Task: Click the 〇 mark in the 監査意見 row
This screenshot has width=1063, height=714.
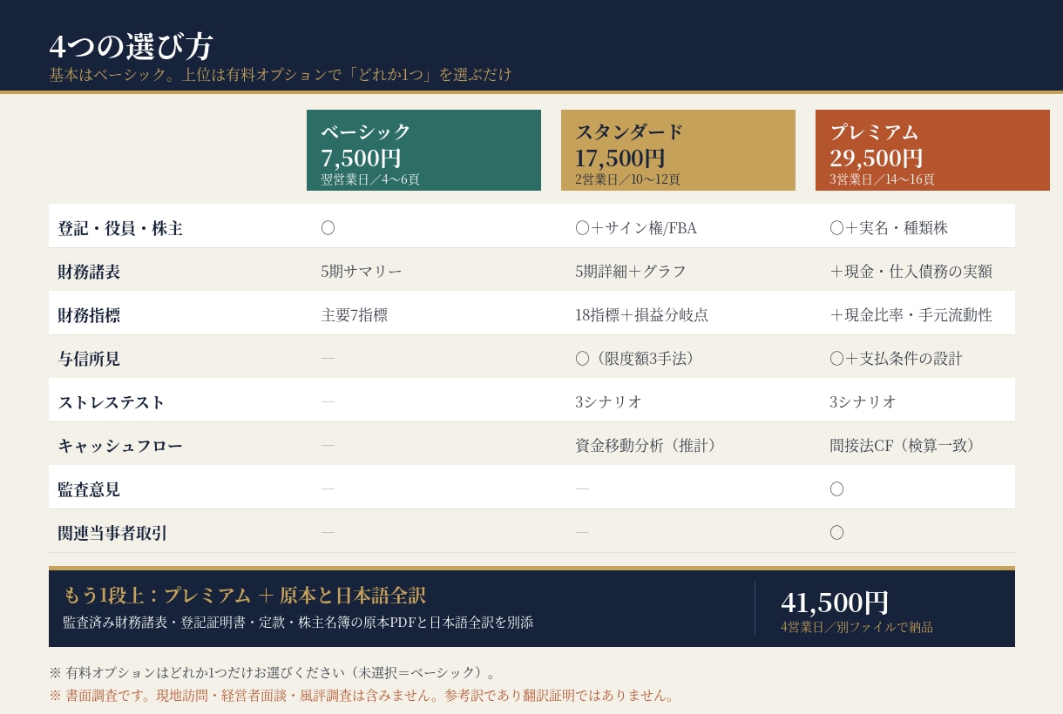Action: 836,489
